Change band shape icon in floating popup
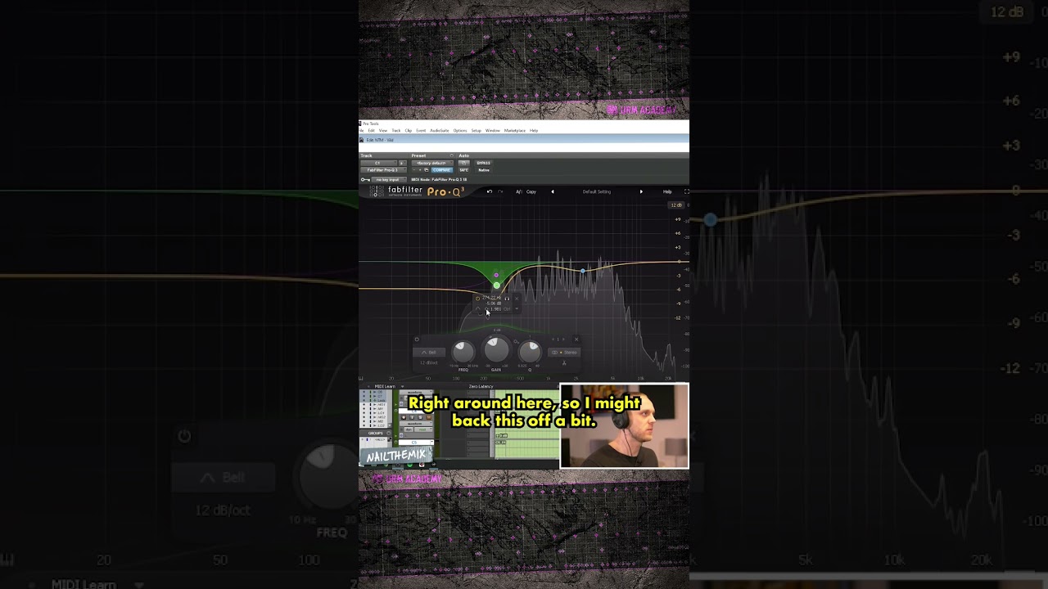The image size is (1048, 589). click(478, 308)
